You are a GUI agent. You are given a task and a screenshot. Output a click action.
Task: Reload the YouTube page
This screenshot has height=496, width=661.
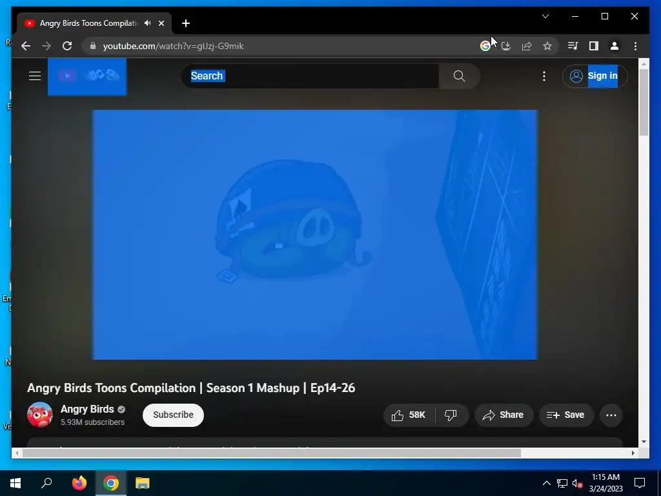tap(67, 46)
